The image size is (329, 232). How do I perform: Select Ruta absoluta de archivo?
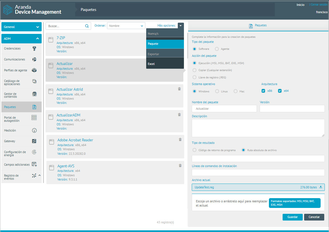point(243,150)
